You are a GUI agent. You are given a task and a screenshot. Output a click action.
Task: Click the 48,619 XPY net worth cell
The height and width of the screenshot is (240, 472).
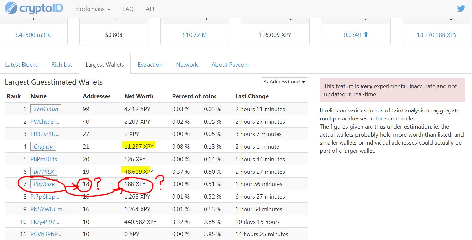pos(139,172)
